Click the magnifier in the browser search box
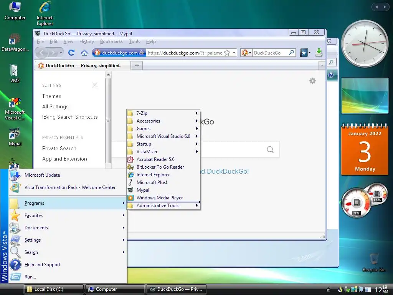393x295 pixels. tap(292, 52)
